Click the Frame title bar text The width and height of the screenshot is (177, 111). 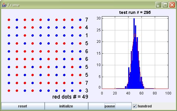(x=14, y=5)
